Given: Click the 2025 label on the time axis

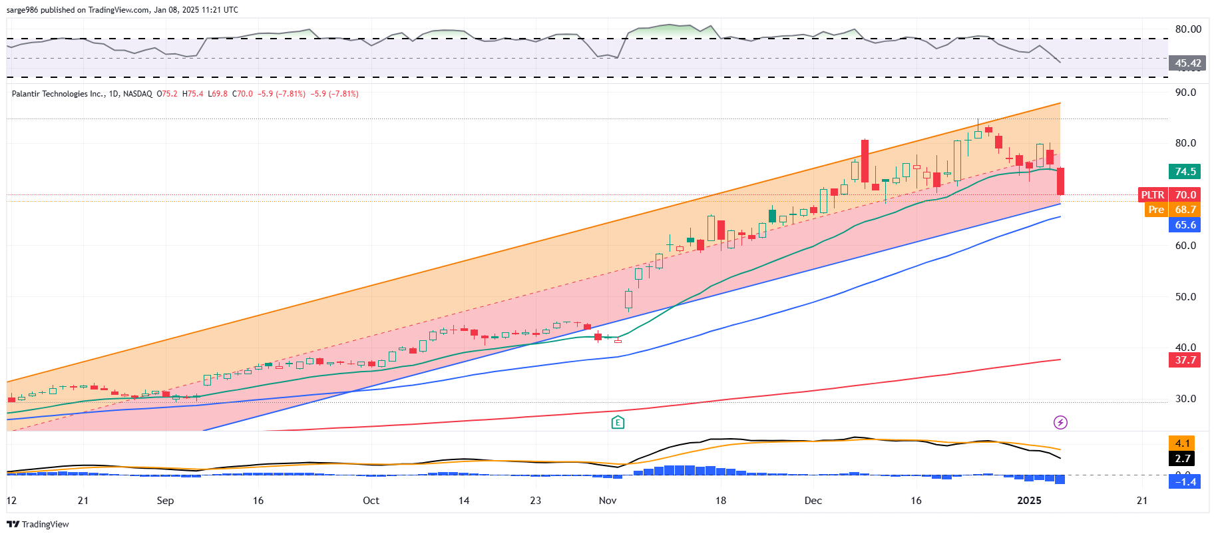Looking at the screenshot, I should [x=1029, y=501].
